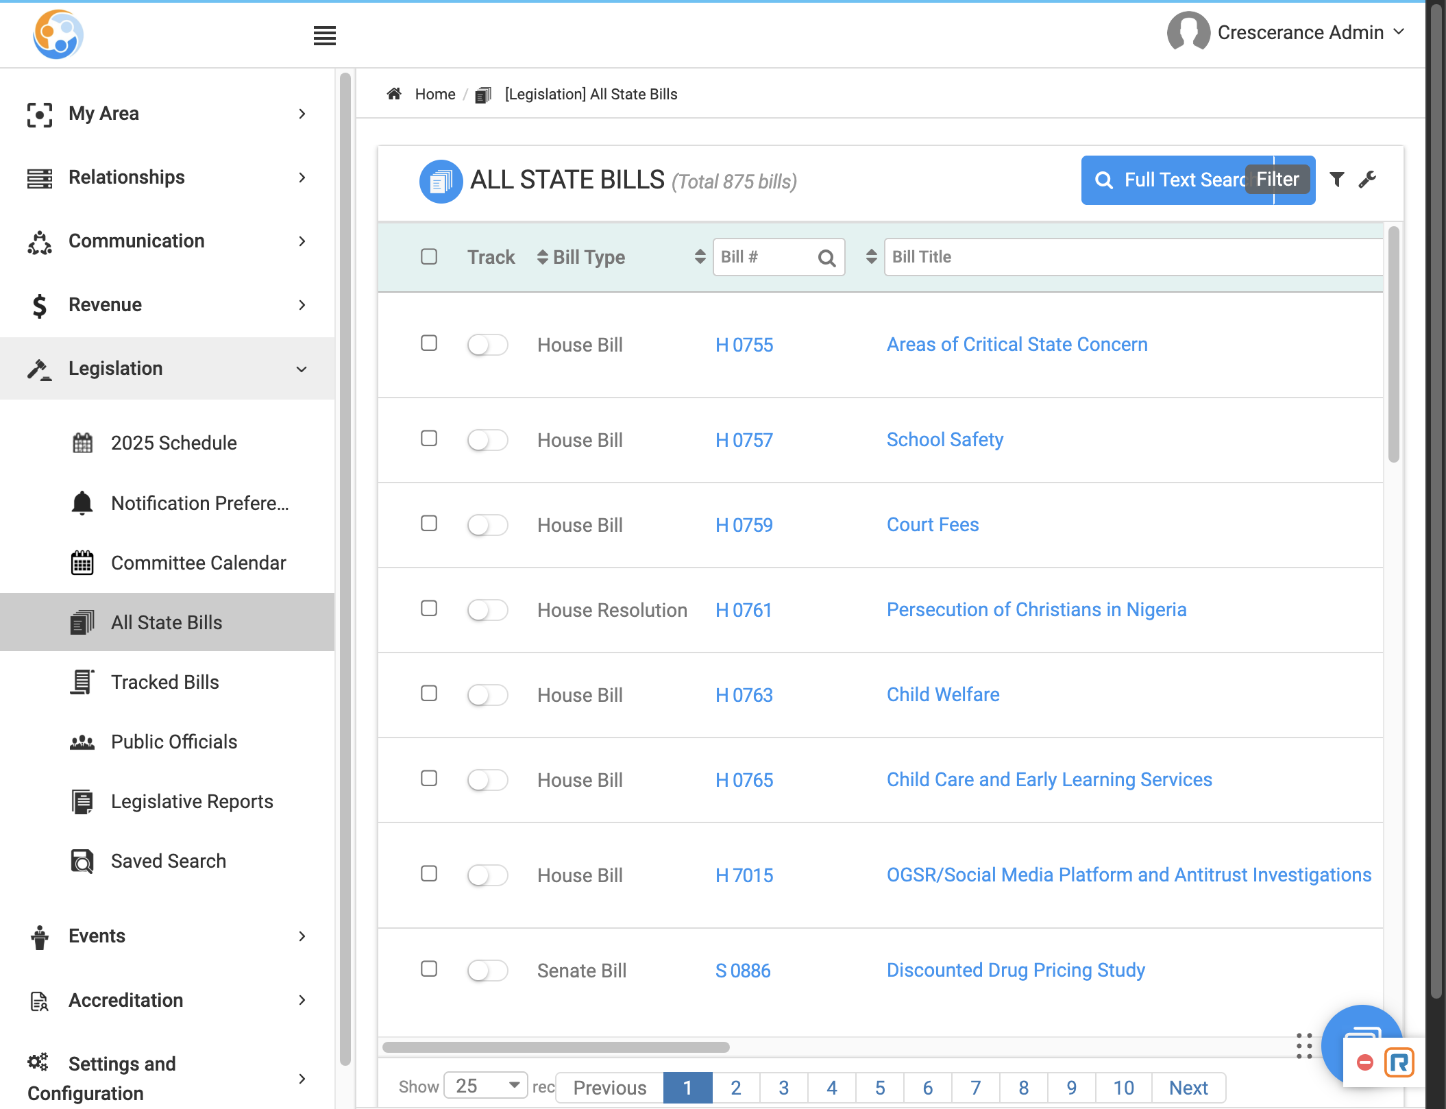This screenshot has height=1109, width=1446.
Task: Click the funnel filter icon
Action: click(1336, 180)
